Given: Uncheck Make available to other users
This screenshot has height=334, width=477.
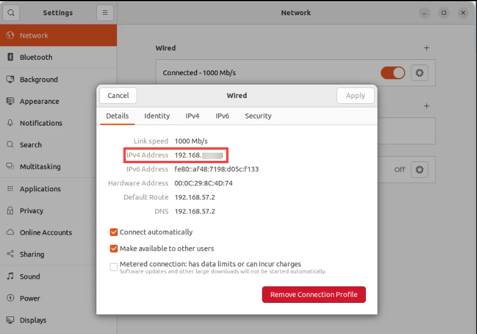Looking at the screenshot, I should tap(114, 249).
